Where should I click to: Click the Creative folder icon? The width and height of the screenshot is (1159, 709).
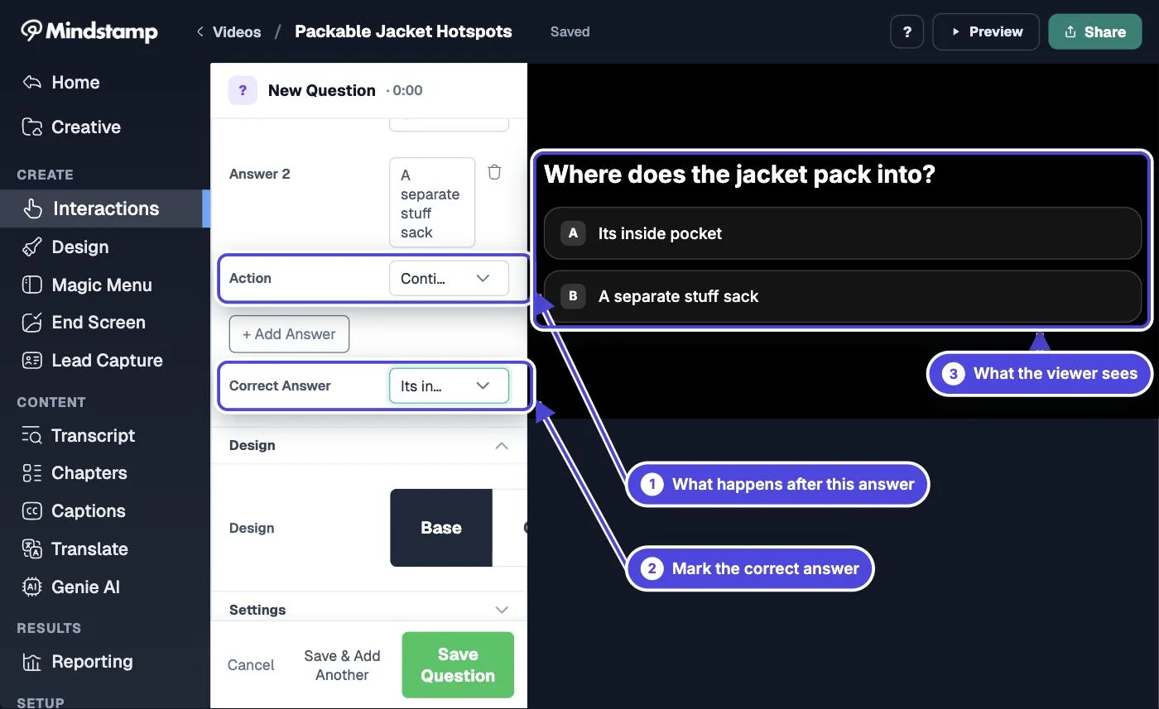point(31,127)
